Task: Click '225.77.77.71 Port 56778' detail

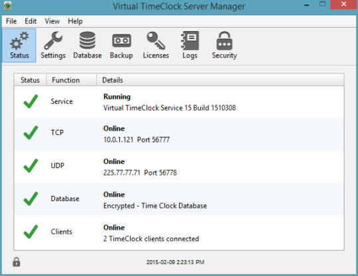Action: click(x=140, y=173)
